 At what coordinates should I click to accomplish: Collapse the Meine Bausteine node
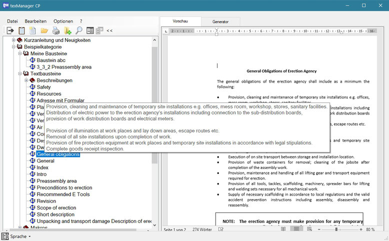coord(20,53)
